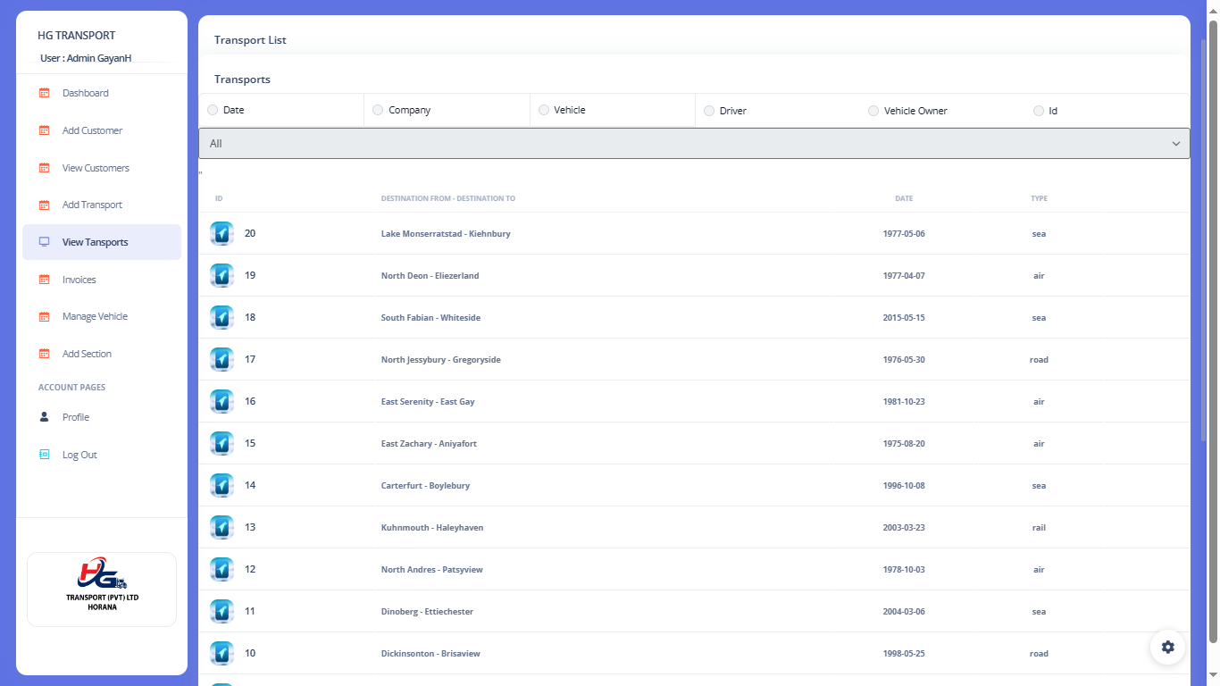Click date 2003-03-23
Screen dimensions: 1220x686
pyautogui.click(x=904, y=528)
